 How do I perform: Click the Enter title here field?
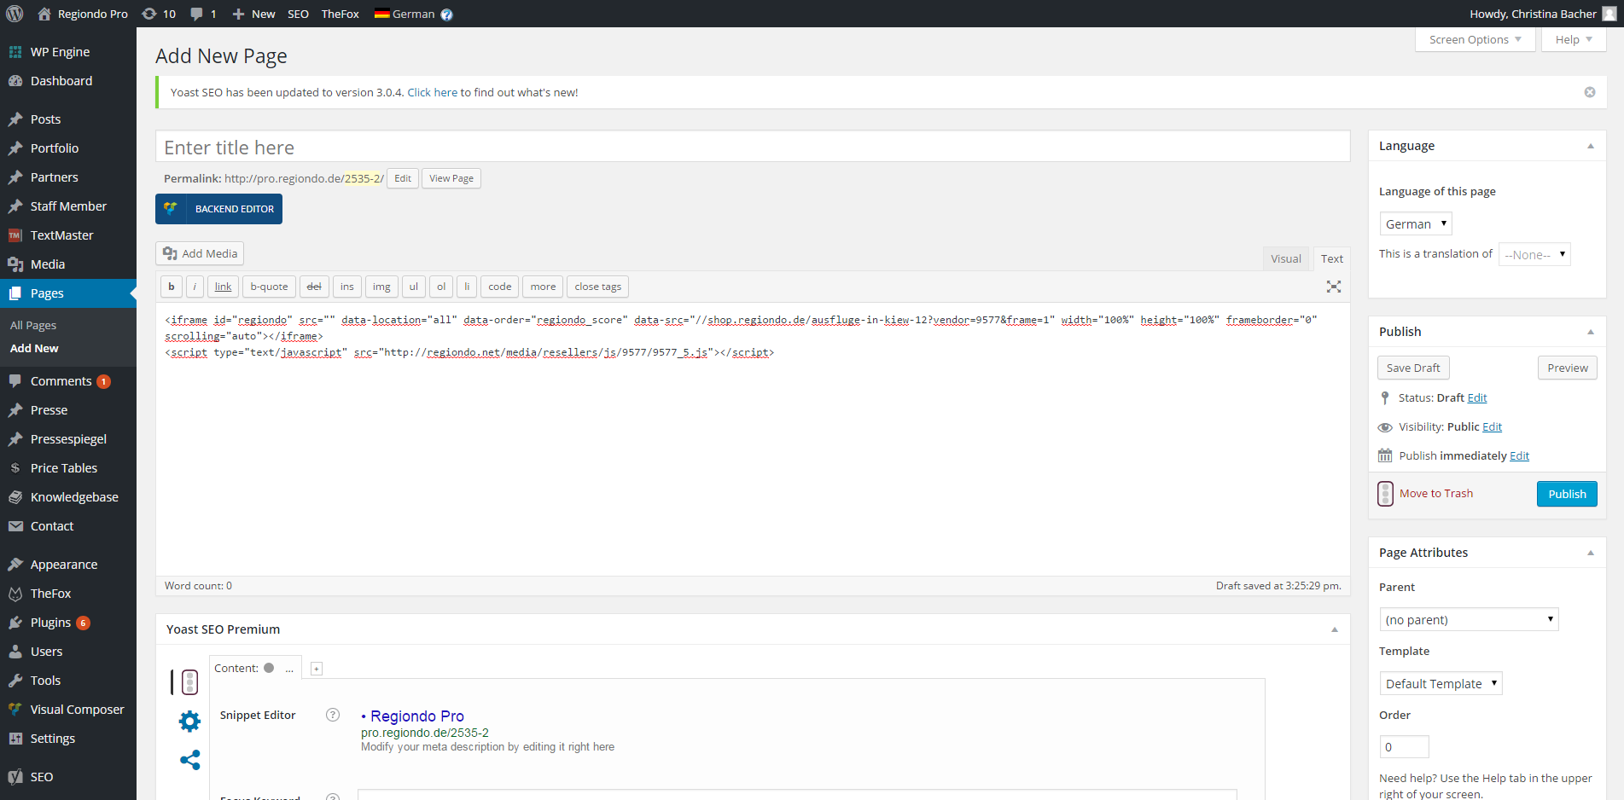tap(753, 147)
